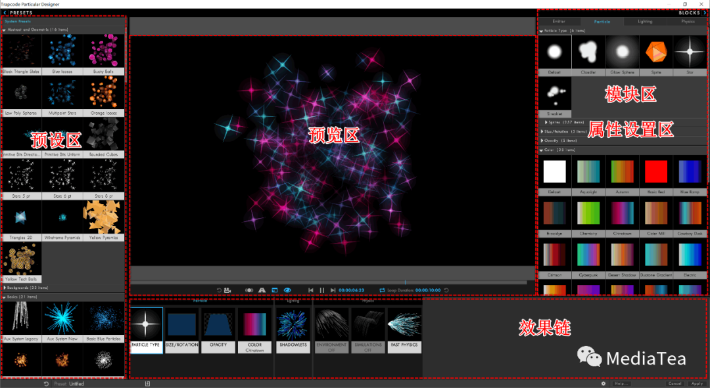Open the settings gear at bottom right
Image resolution: width=710 pixels, height=388 pixels.
click(x=603, y=384)
